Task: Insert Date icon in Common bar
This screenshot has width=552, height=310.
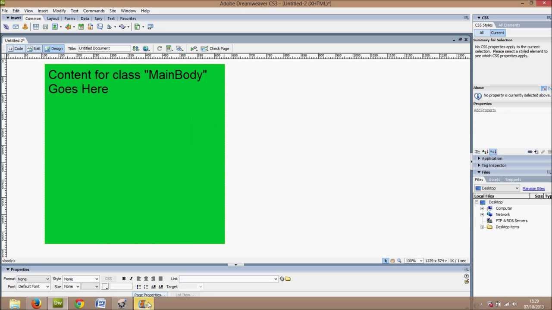Action: point(81,27)
